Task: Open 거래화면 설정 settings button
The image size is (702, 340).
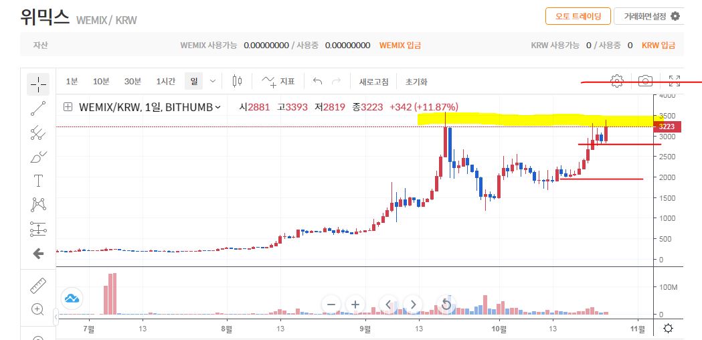Action: [x=648, y=16]
